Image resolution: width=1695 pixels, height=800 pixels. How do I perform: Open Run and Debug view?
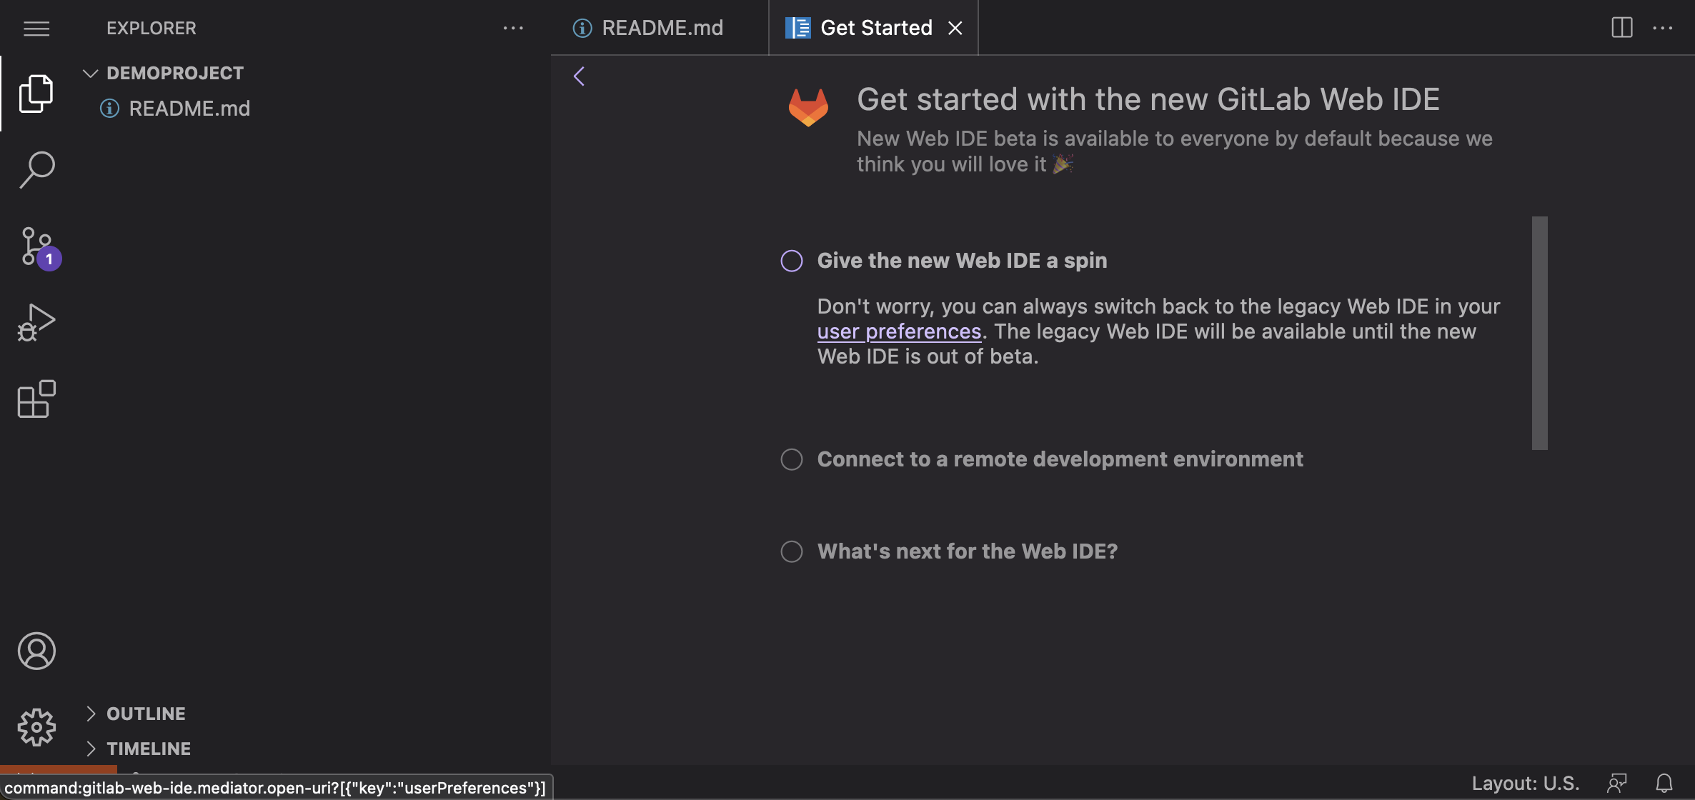(36, 323)
